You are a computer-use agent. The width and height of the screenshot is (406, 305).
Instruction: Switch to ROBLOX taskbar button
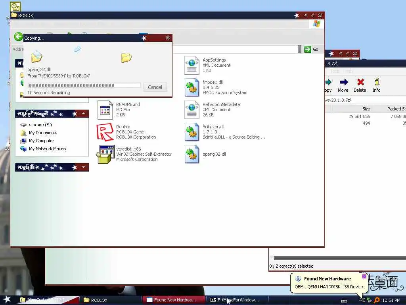[x=111, y=300]
